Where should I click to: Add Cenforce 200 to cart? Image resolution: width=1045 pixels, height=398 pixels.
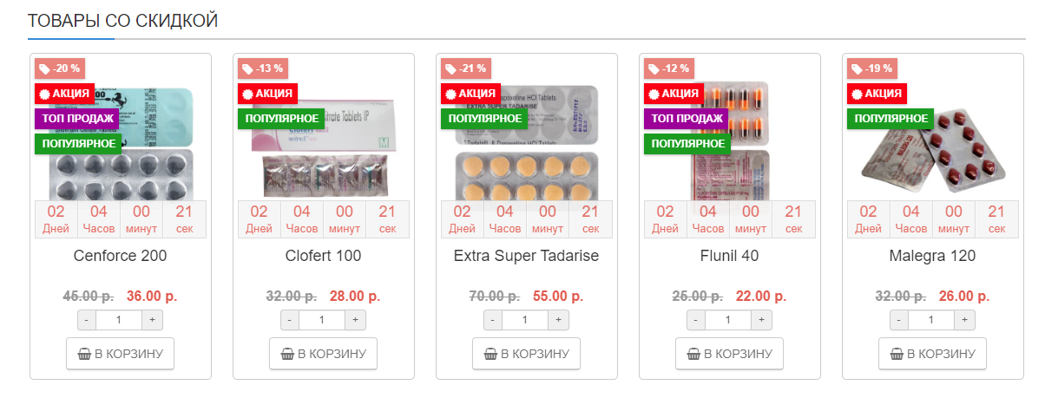click(121, 354)
